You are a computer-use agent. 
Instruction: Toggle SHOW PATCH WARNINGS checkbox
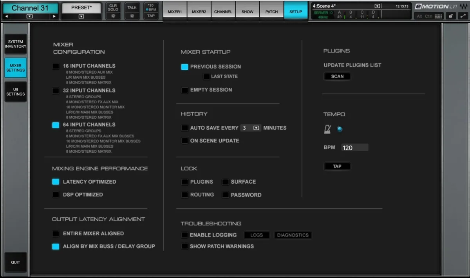point(184,246)
